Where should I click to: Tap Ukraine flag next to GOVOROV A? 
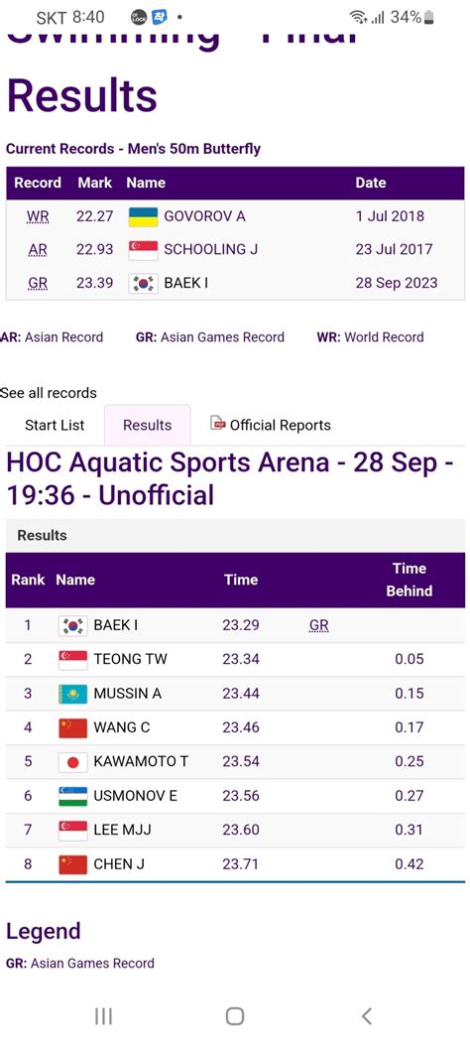(143, 216)
